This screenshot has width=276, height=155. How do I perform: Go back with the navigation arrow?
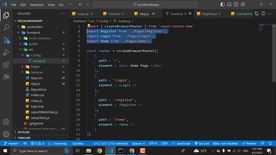[81, 5]
